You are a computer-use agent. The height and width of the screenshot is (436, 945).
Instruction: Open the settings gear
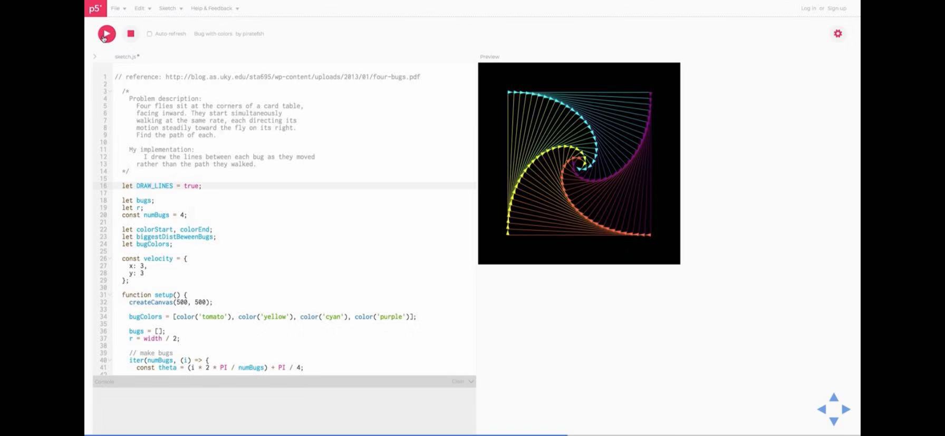[837, 34]
